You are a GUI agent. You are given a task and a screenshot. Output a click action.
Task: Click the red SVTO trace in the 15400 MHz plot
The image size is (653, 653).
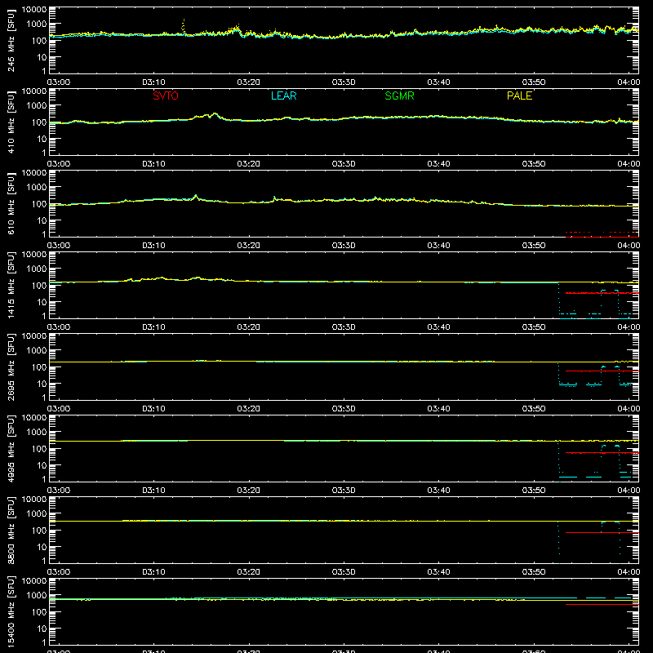click(x=602, y=604)
